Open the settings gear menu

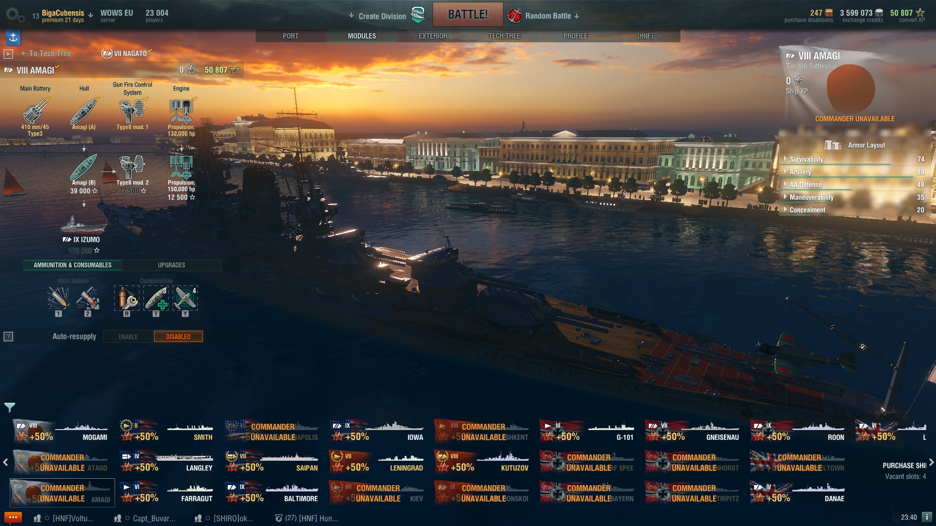15,15
